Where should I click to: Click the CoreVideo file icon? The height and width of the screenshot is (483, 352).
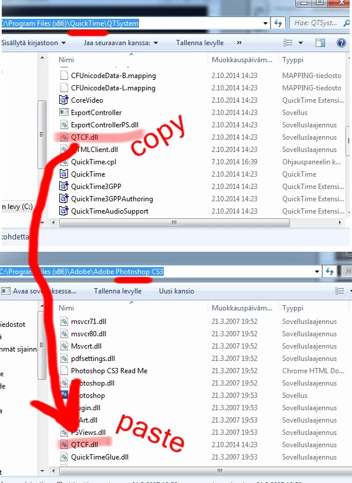point(64,100)
